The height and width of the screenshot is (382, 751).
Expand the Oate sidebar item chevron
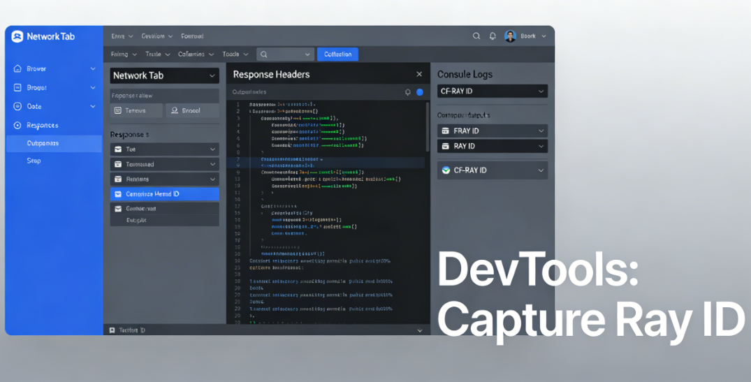92,107
